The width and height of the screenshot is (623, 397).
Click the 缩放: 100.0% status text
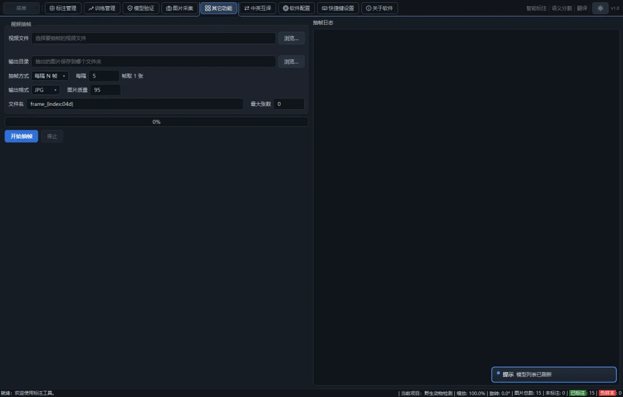tap(471, 394)
